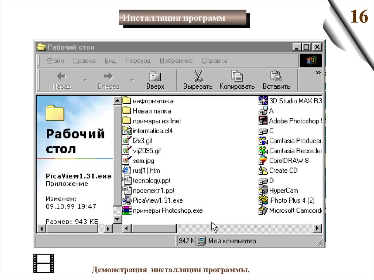Go up one level with Вверх
Viewport: 374px width, 280px height.
pyautogui.click(x=155, y=80)
